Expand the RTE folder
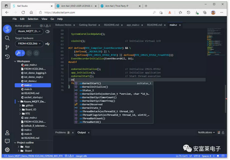Viewport: 230px width, 160px height. [20, 114]
